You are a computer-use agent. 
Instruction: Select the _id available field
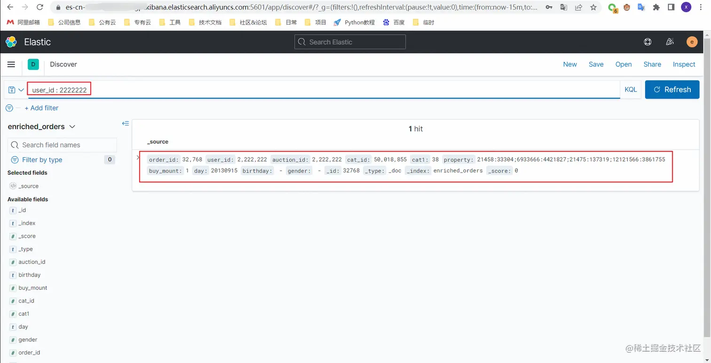[x=22, y=210]
